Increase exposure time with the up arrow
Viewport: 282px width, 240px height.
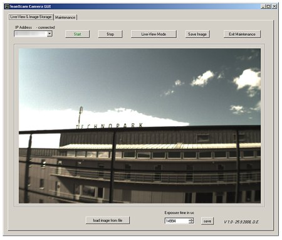[191, 220]
